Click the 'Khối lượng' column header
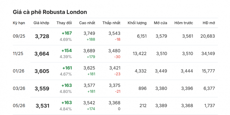This screenshot has width=230, height=115. coord(137,23)
